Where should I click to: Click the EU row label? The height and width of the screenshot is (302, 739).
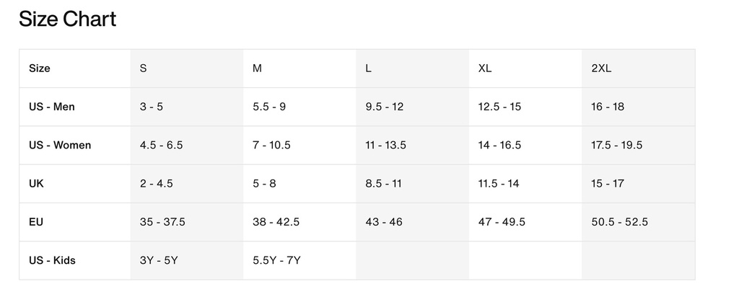pyautogui.click(x=36, y=221)
